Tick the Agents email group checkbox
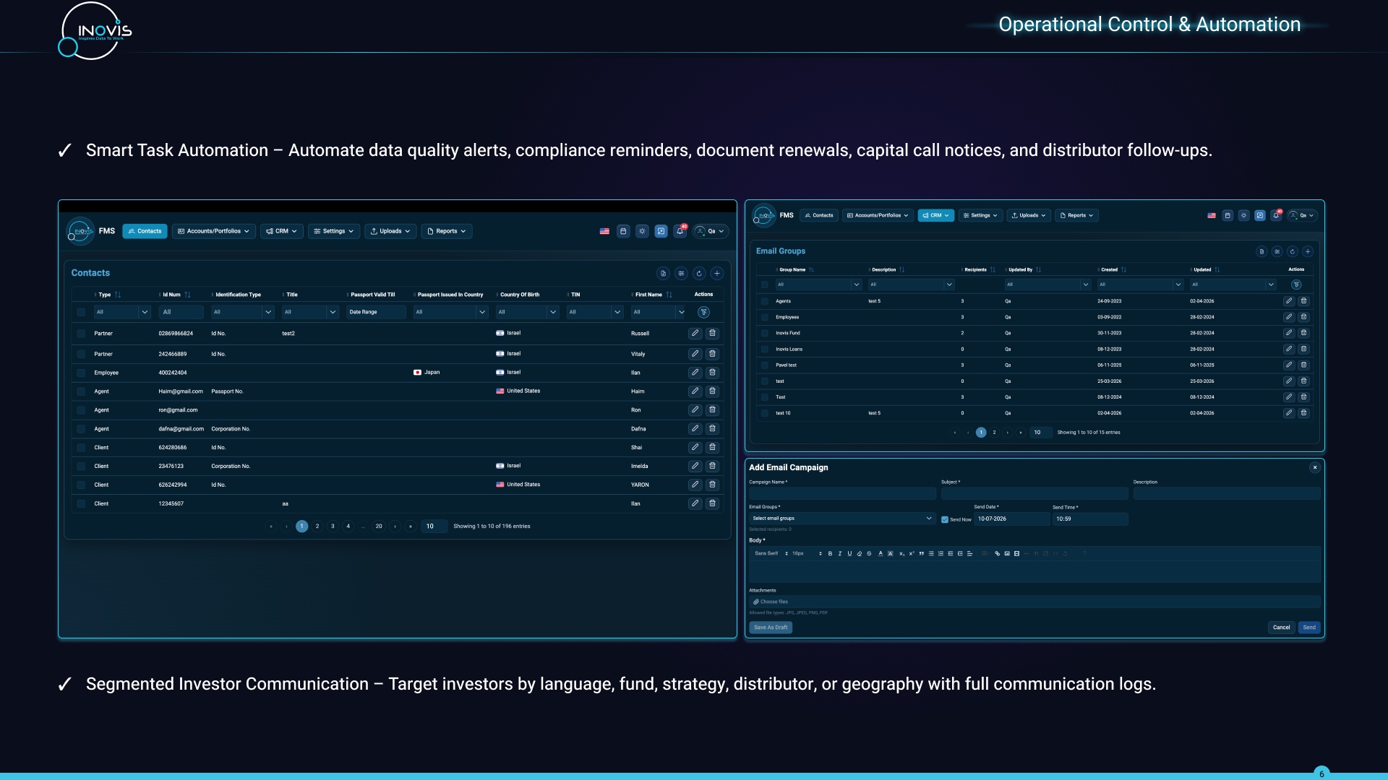The image size is (1388, 780). pos(764,301)
